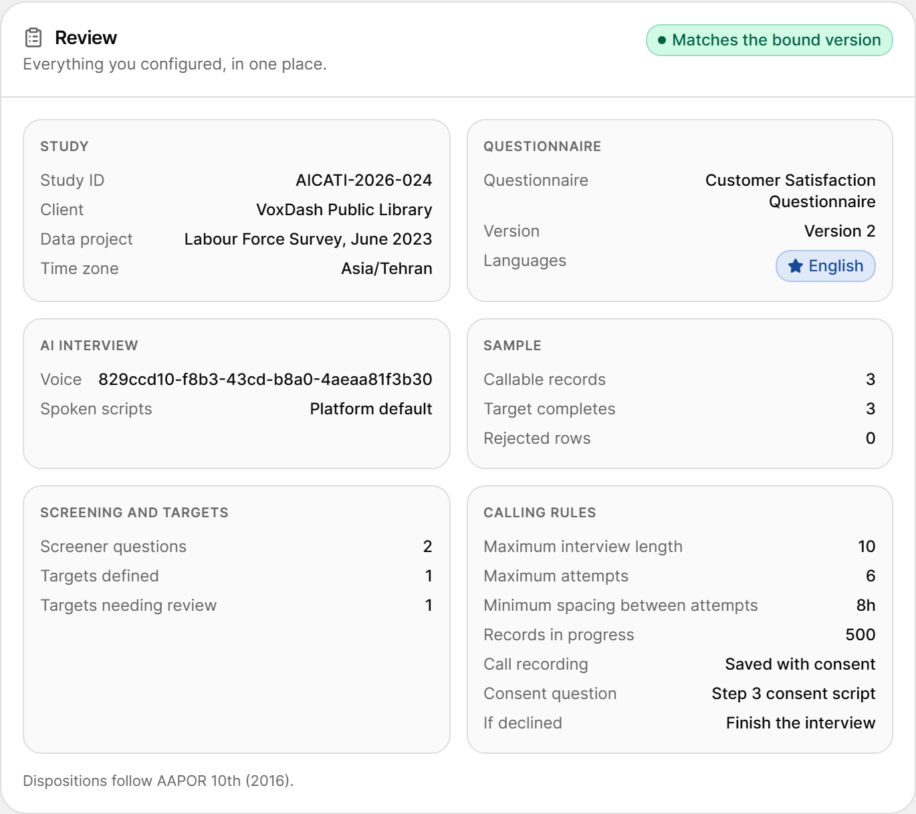Click 'Dispositions follow AAPOR 10th (2016).' note

point(158,781)
